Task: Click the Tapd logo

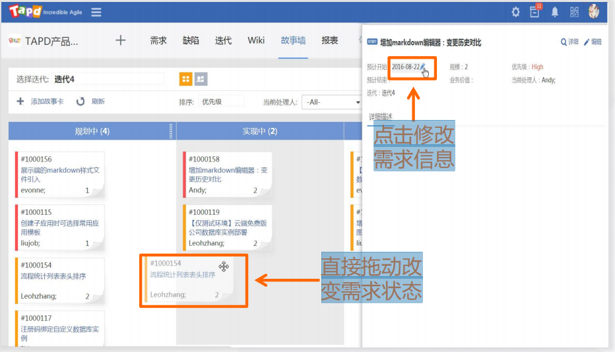Action: [x=26, y=11]
